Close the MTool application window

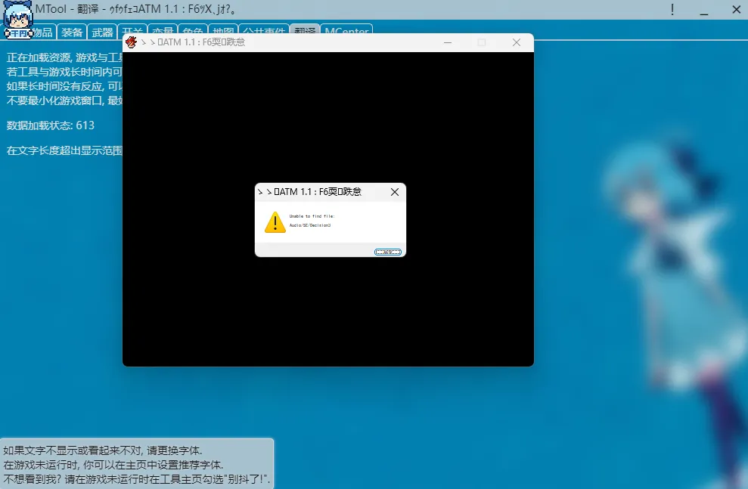tap(735, 10)
